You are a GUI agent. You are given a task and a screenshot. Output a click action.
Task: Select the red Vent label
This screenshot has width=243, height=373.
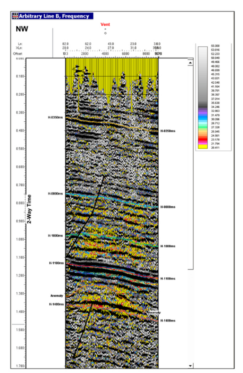click(x=105, y=24)
